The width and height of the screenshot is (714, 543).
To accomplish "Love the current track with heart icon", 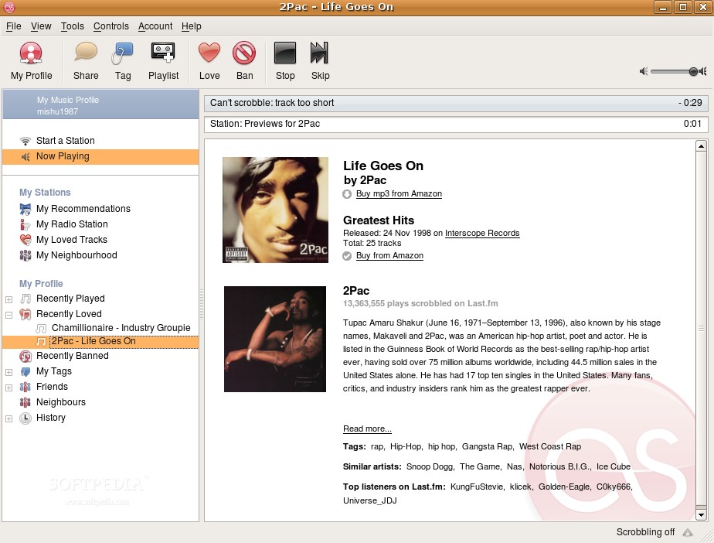I will (209, 53).
